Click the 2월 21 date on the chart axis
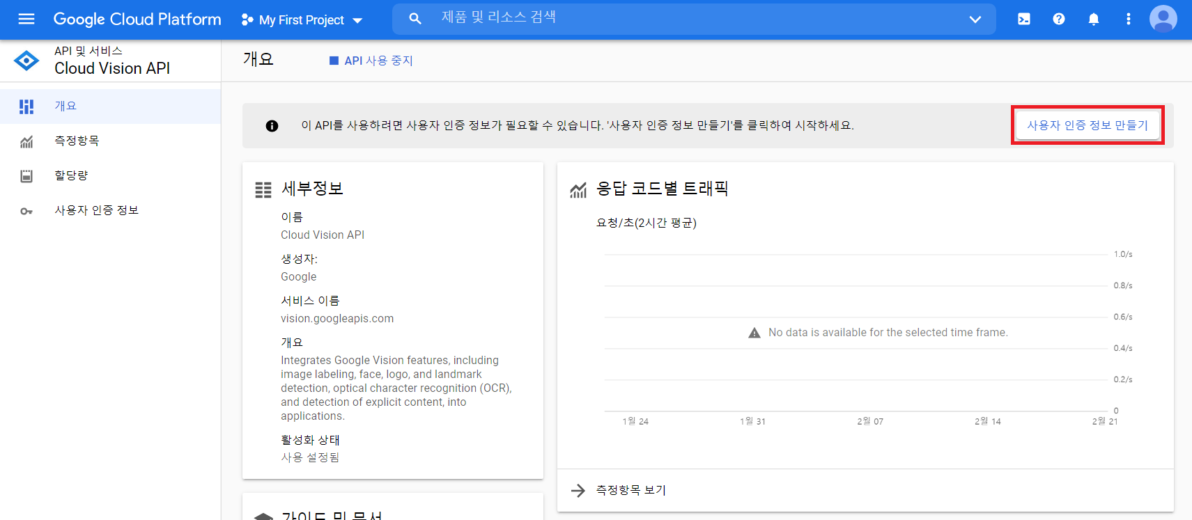The height and width of the screenshot is (520, 1192). click(1105, 421)
